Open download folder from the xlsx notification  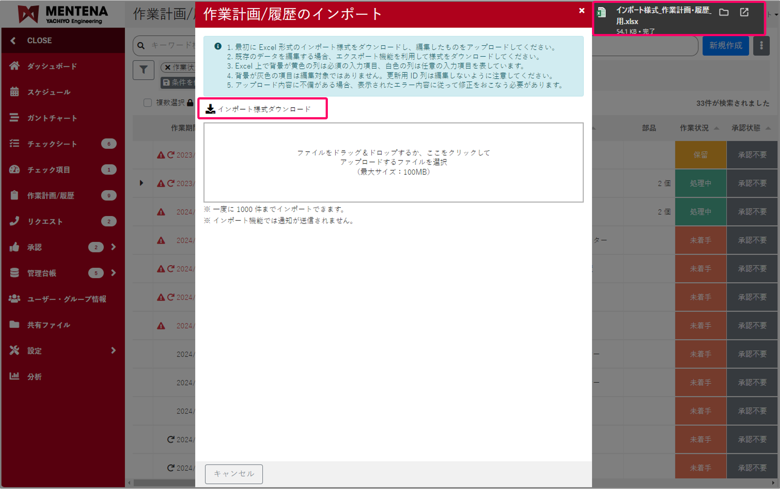click(724, 12)
